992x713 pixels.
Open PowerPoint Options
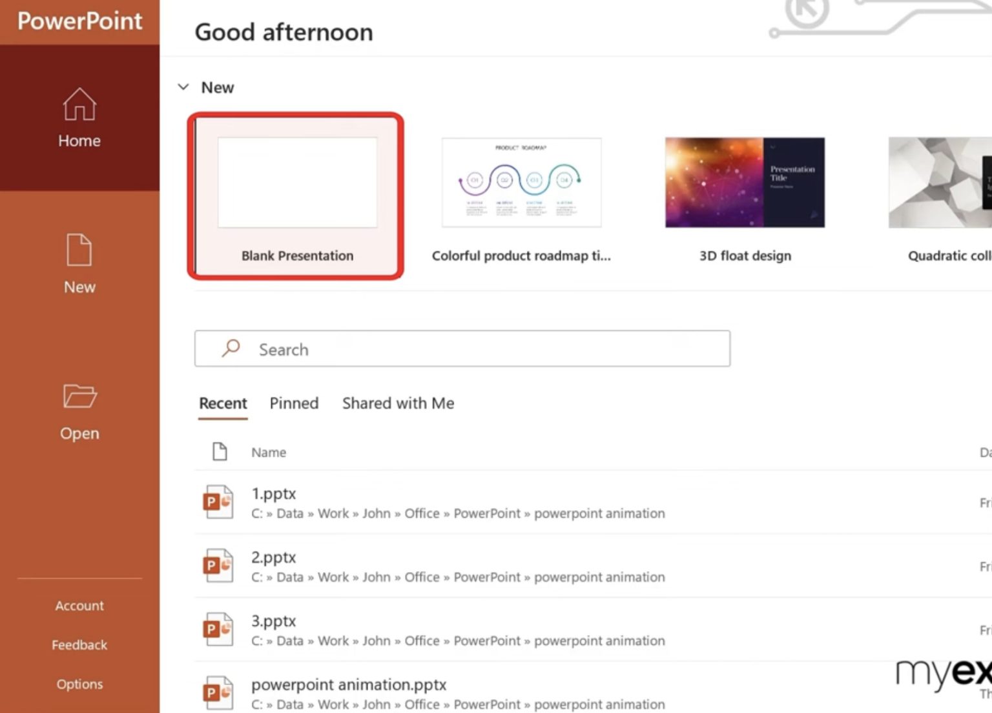pyautogui.click(x=79, y=683)
